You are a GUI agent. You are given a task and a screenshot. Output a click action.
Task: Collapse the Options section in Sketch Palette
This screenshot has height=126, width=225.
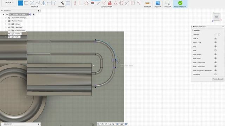pyautogui.click(x=193, y=30)
